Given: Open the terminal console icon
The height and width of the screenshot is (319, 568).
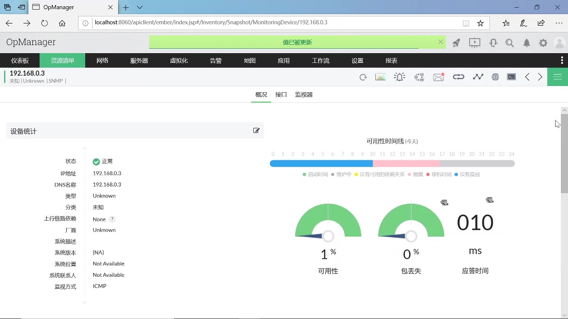Looking at the screenshot, I should tap(512, 77).
